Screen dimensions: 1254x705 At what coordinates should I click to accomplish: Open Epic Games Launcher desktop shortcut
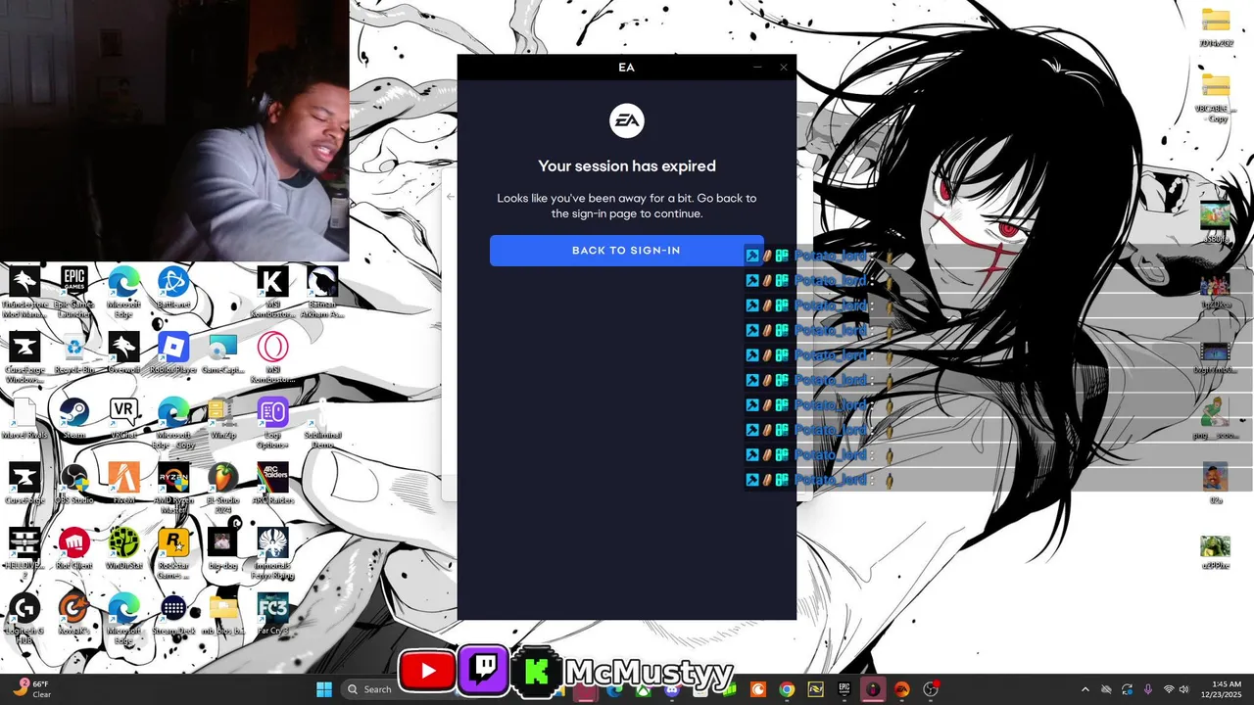pyautogui.click(x=74, y=292)
